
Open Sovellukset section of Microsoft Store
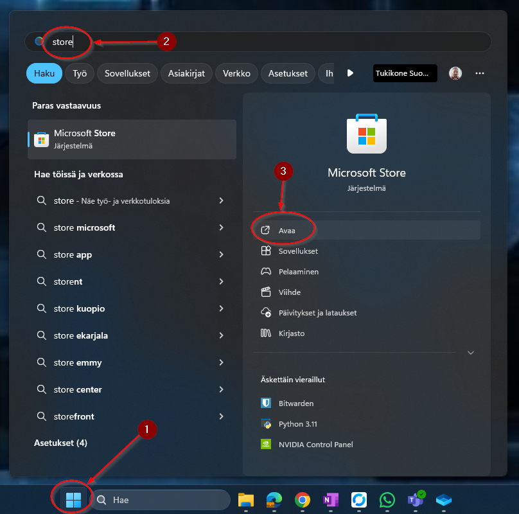pos(367,251)
